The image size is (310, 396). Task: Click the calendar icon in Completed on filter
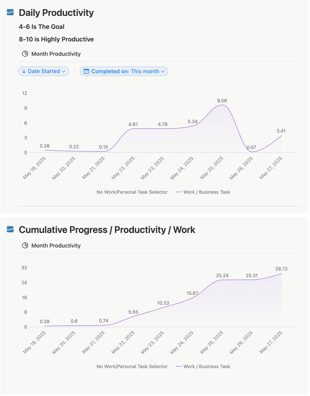(x=86, y=72)
